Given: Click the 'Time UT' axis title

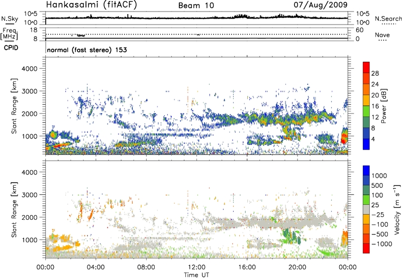Looking at the screenshot, I should tap(196, 275).
